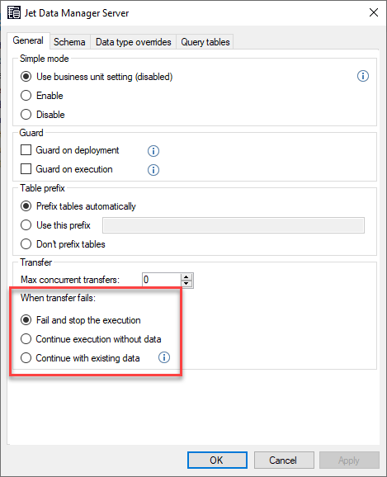The image size is (387, 477).
Task: Choose Continue execution without data
Action: [26, 339]
